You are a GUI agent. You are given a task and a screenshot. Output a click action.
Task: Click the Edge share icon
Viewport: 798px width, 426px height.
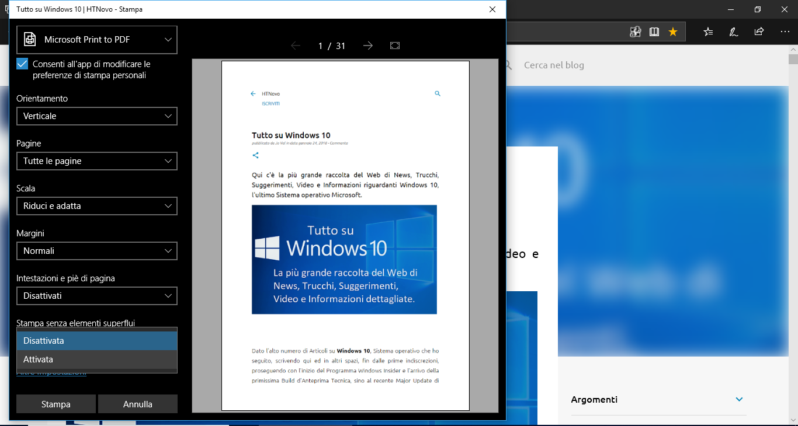[759, 32]
